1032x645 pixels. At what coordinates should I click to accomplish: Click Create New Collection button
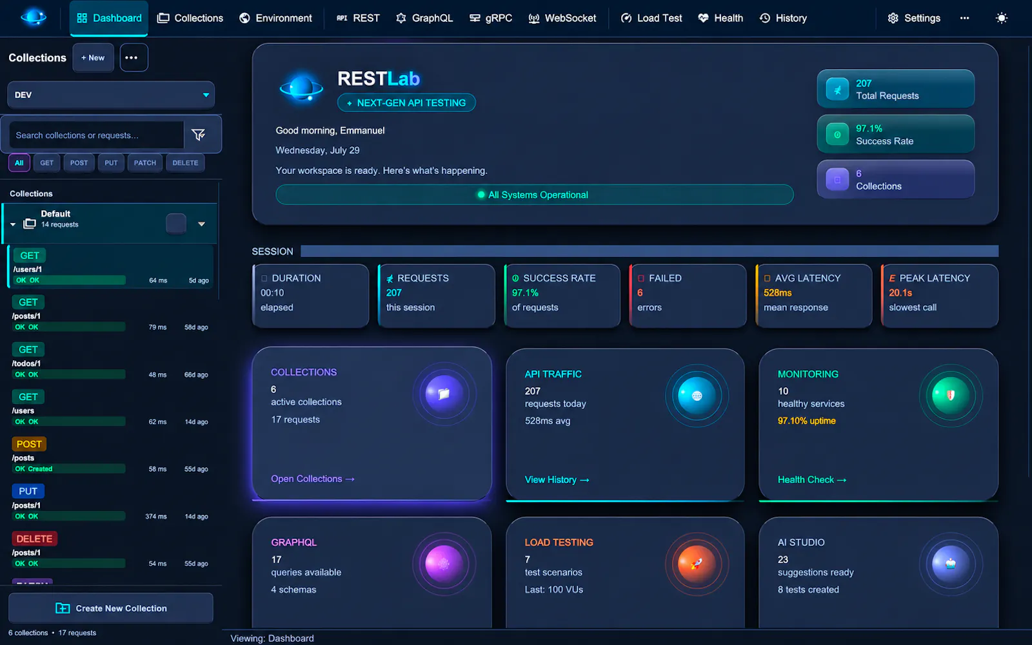pos(111,608)
